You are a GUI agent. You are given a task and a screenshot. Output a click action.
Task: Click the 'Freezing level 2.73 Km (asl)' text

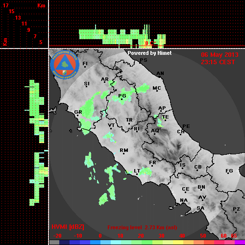tap(142, 227)
